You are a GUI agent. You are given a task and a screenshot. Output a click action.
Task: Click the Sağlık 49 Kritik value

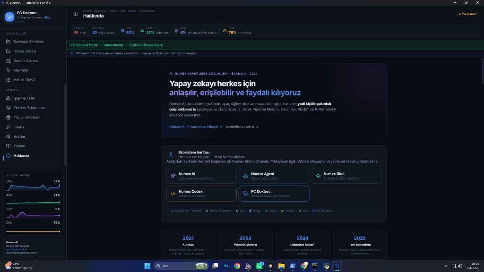80,33
